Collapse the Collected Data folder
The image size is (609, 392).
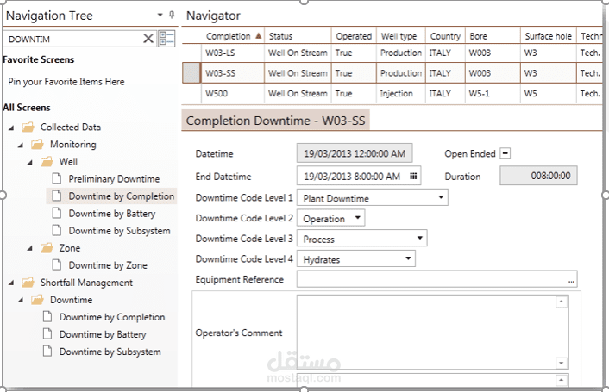coord(11,128)
